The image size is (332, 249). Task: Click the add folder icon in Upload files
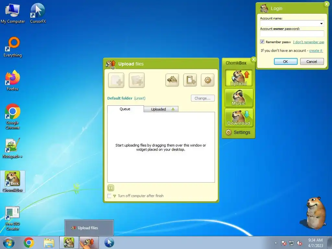pos(137,80)
